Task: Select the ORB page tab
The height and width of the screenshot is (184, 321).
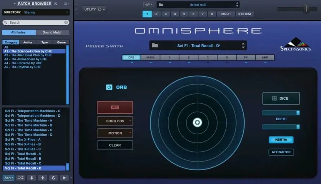Action: pyautogui.click(x=131, y=58)
